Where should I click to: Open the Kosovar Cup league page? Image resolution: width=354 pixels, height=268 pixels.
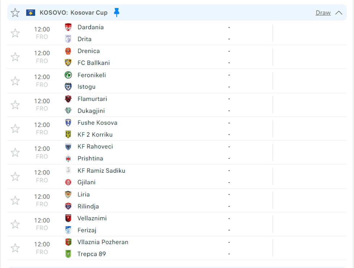(x=89, y=13)
